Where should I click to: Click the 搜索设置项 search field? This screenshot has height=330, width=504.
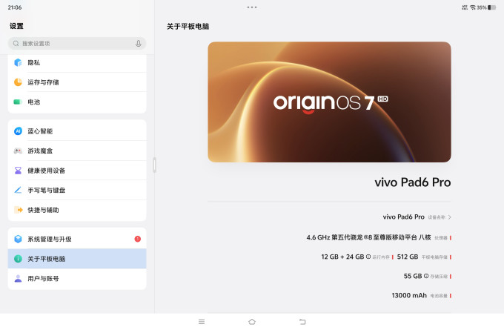click(77, 44)
